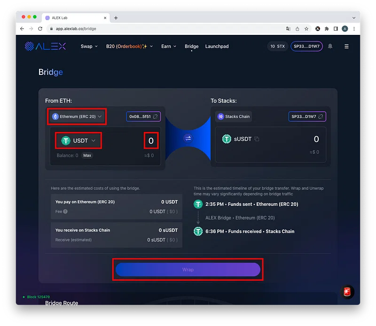Screen dimensions: 376x326
Task: Open browser extensions puzzle icon
Action: tap(327, 29)
